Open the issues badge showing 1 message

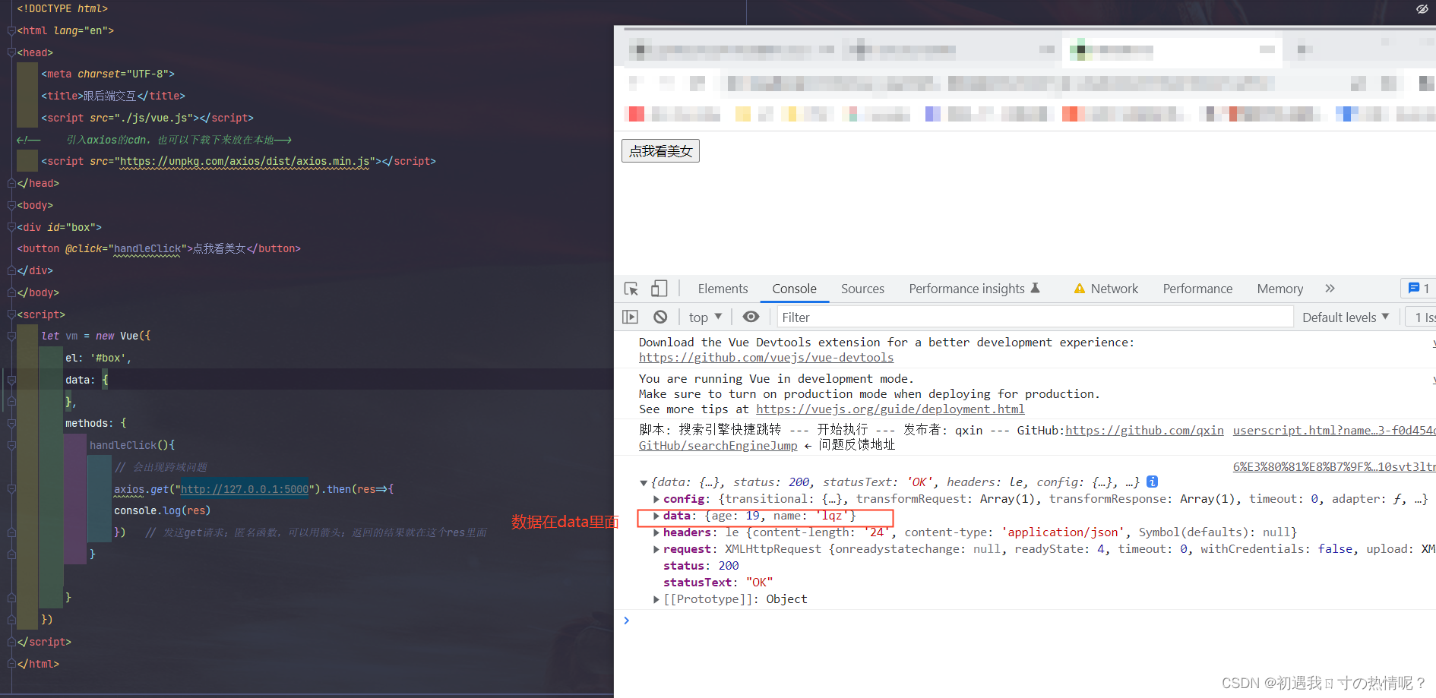[1419, 289]
